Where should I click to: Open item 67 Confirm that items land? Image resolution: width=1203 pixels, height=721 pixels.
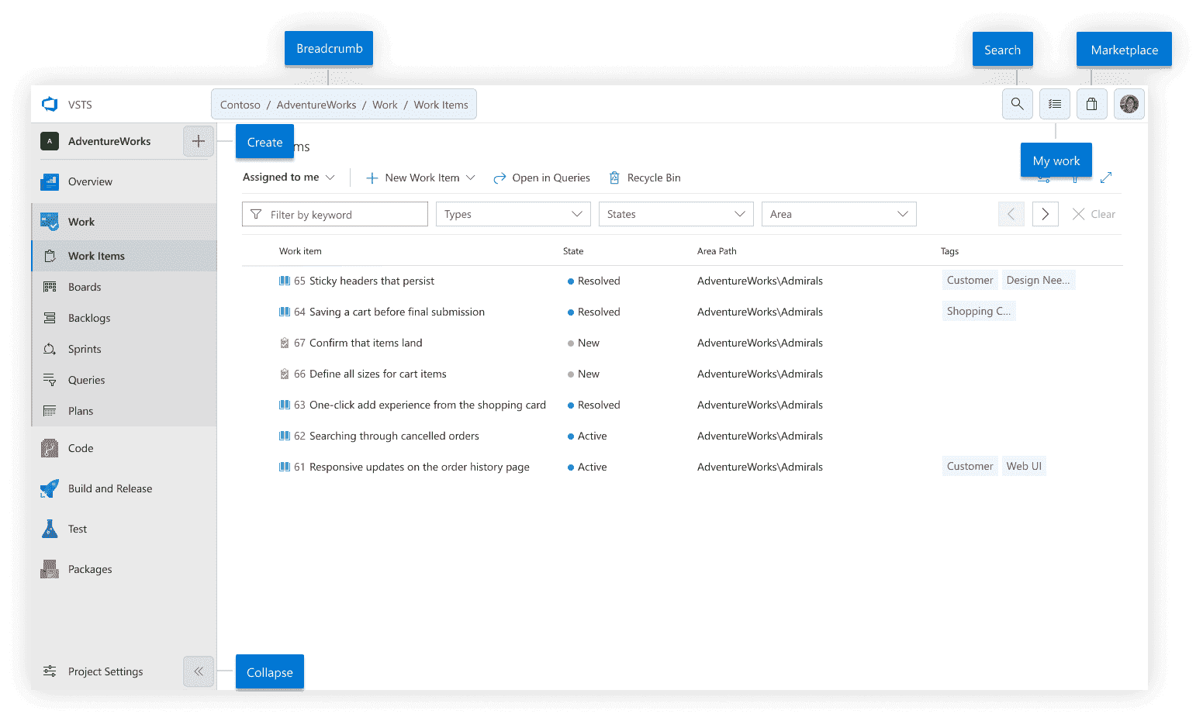pyautogui.click(x=366, y=343)
